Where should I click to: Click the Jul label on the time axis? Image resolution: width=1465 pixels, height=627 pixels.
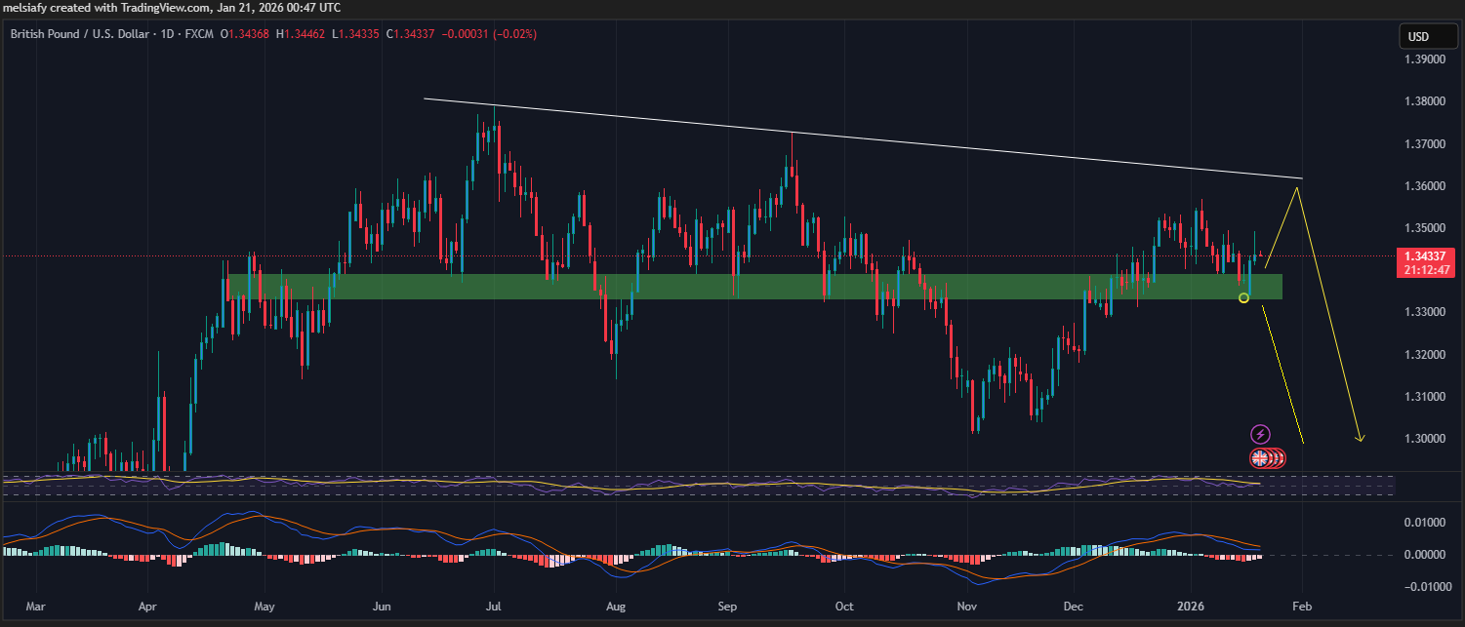click(x=494, y=607)
